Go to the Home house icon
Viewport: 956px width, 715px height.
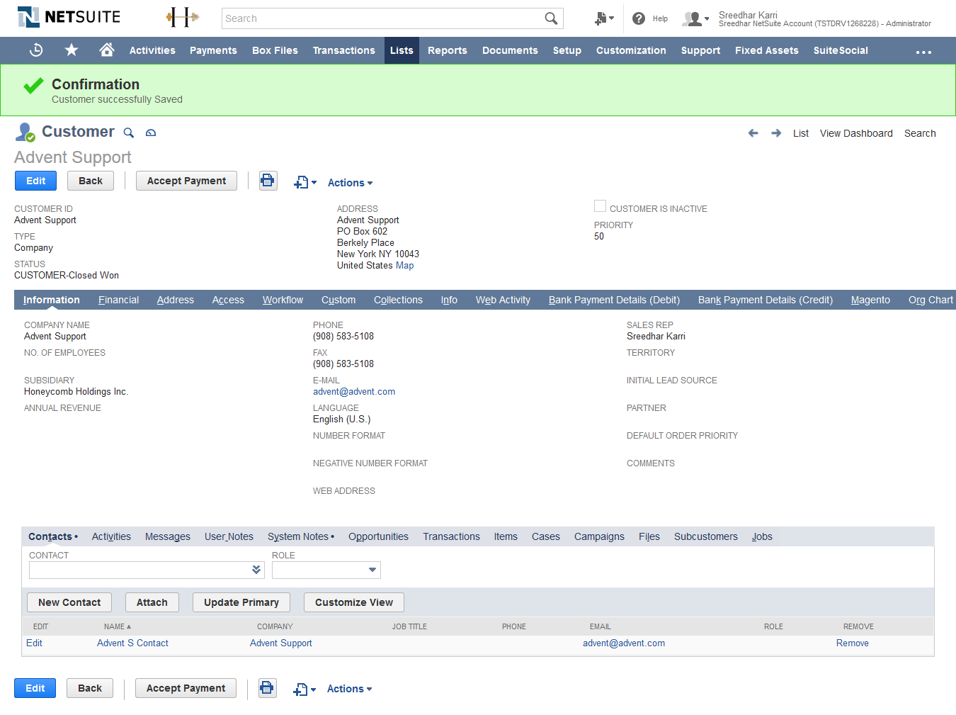[x=107, y=50]
